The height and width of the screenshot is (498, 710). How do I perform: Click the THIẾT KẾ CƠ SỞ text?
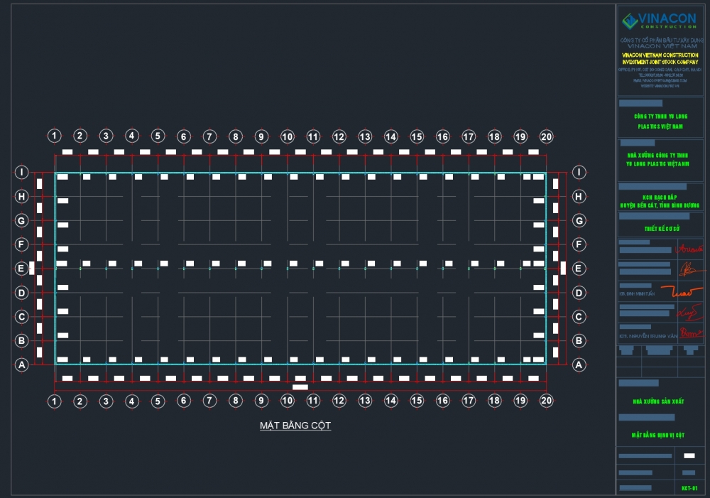pos(660,229)
